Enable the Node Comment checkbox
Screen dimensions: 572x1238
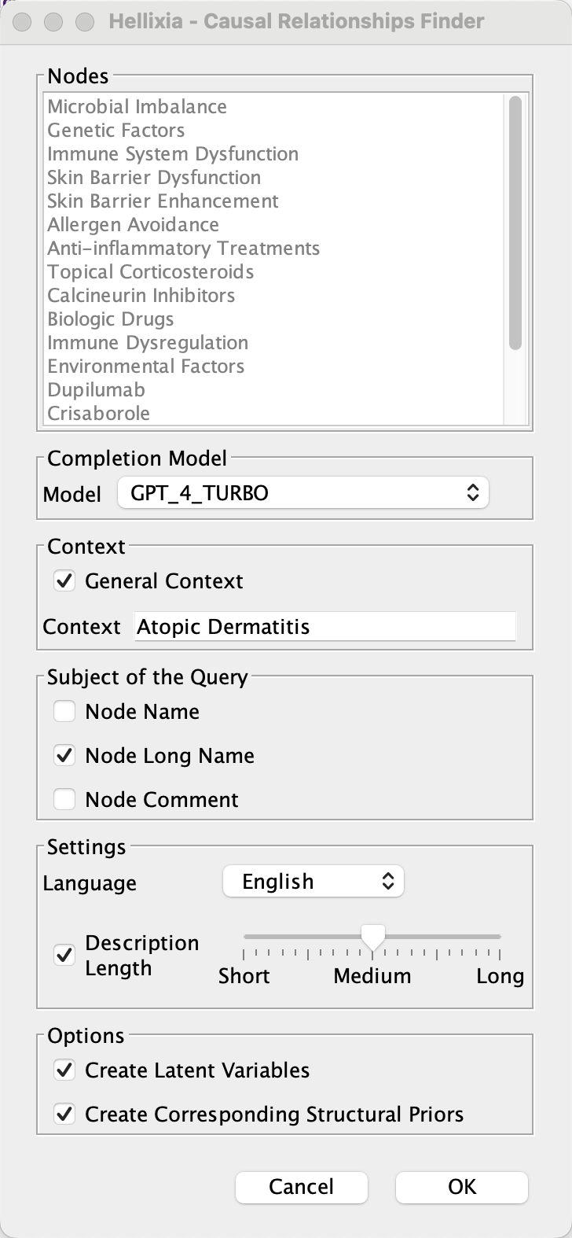pos(64,800)
